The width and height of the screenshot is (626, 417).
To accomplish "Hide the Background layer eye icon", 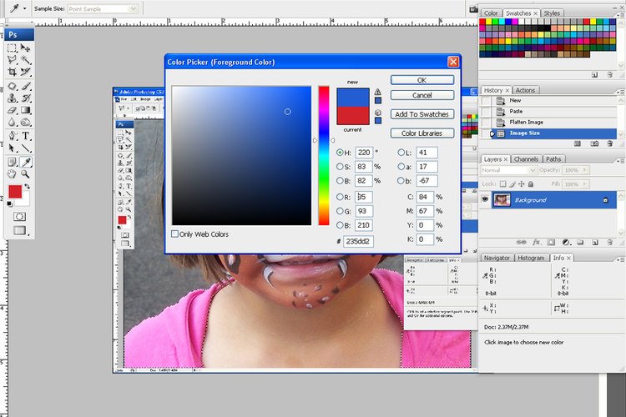I will [485, 199].
